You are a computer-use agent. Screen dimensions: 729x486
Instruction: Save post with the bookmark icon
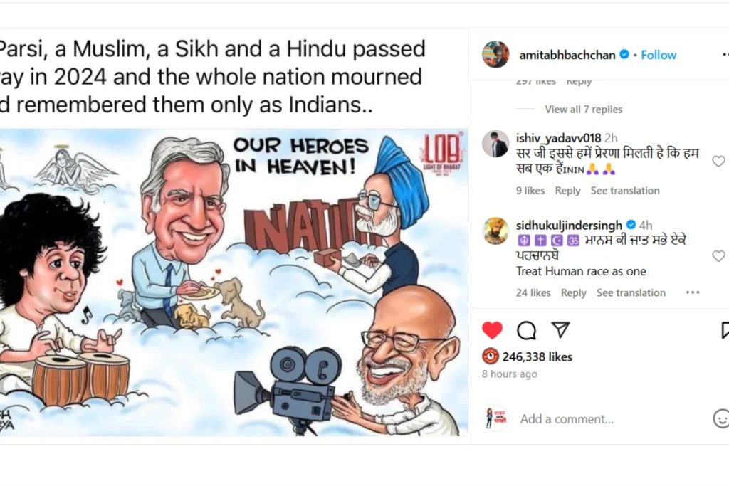point(725,330)
